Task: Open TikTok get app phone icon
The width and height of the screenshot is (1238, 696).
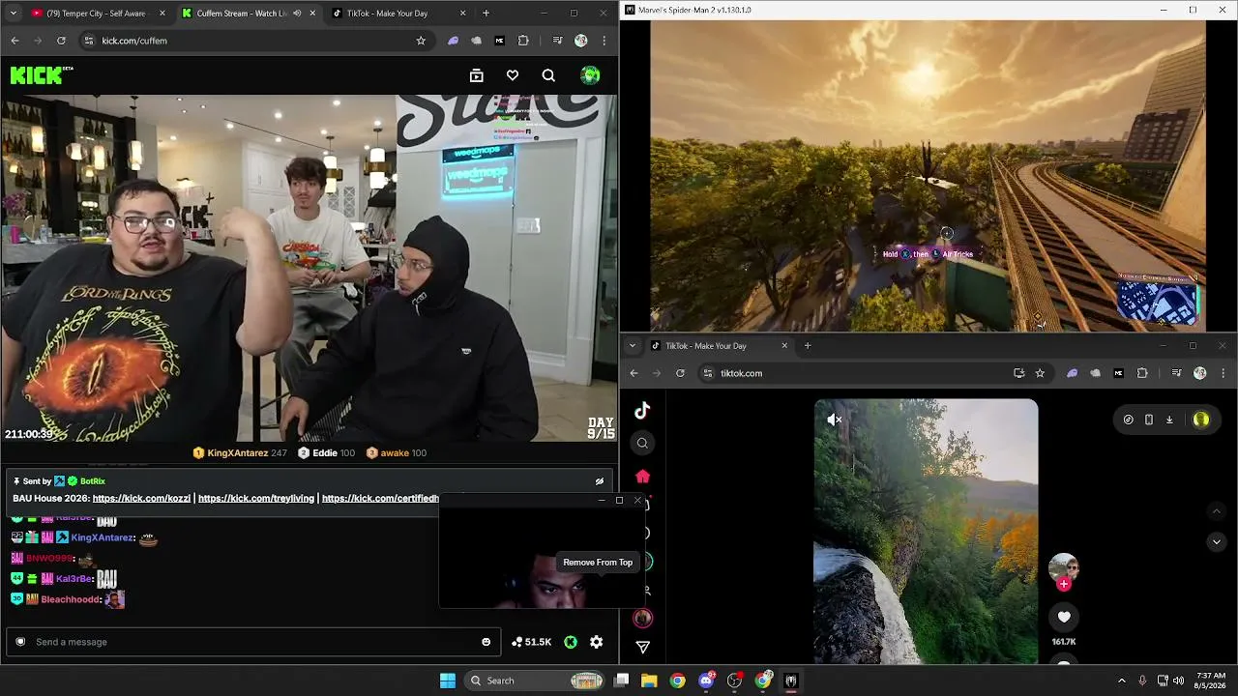Action: point(1148,420)
